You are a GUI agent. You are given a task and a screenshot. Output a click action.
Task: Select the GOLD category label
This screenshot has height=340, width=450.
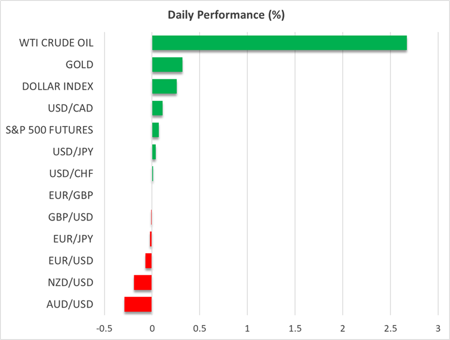point(79,65)
